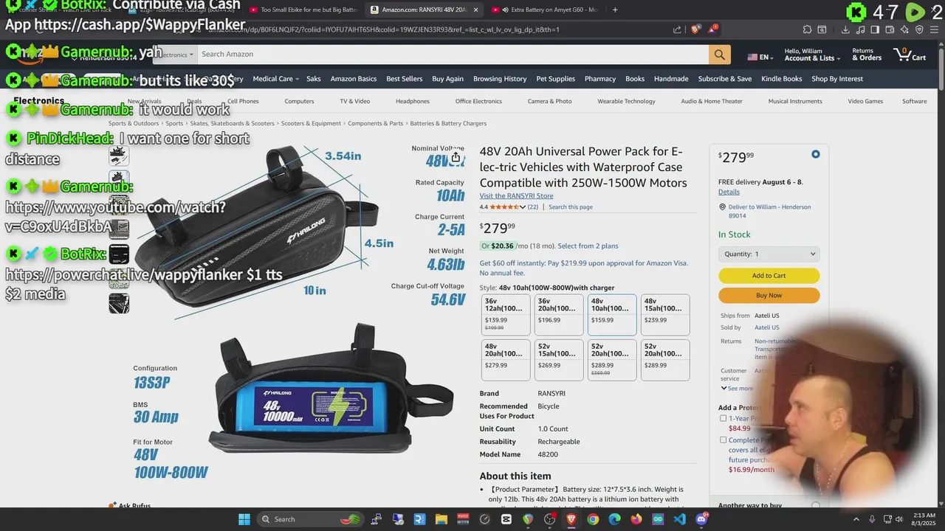Click the deliver-to location pin icon

pyautogui.click(x=723, y=207)
